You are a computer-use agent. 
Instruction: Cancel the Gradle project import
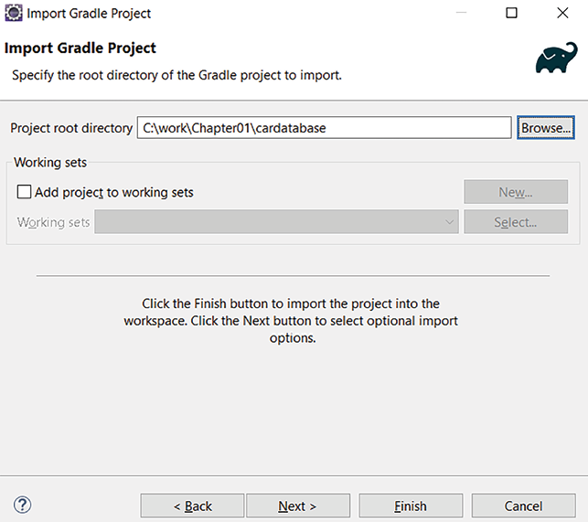[x=523, y=506]
